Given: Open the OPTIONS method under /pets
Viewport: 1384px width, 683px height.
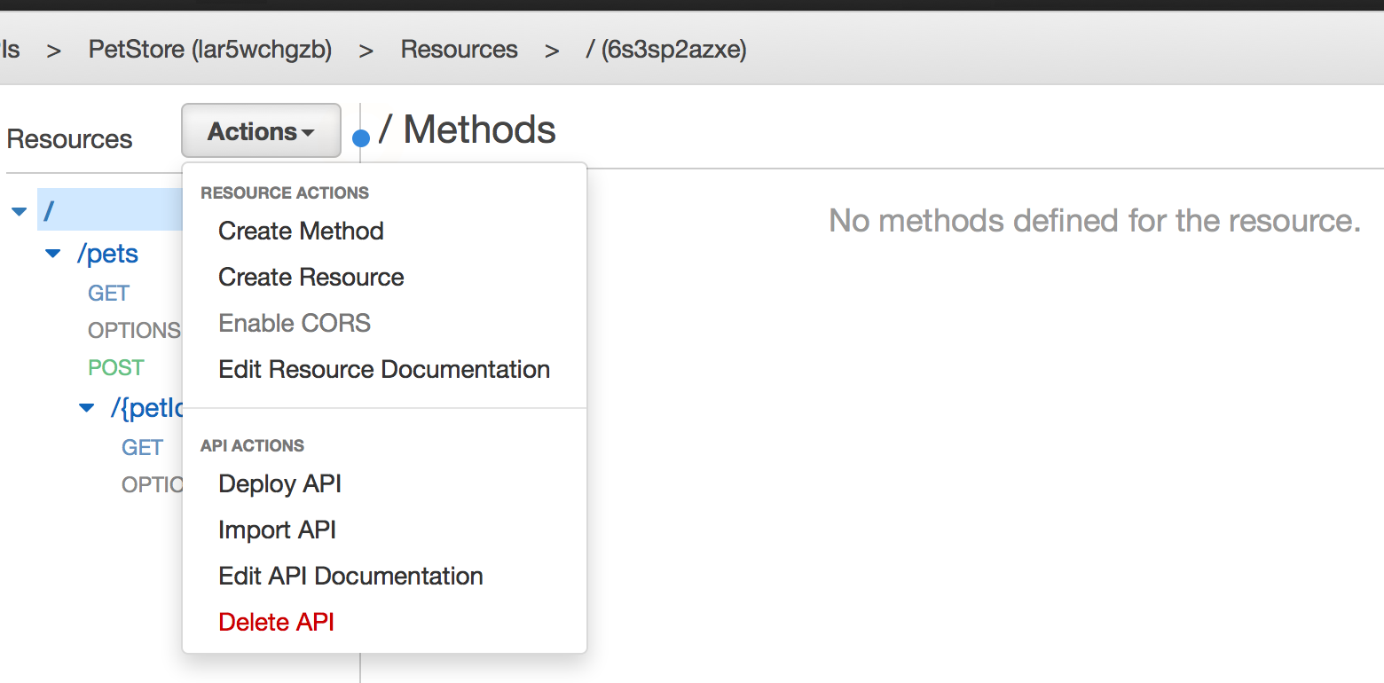Looking at the screenshot, I should click(134, 330).
